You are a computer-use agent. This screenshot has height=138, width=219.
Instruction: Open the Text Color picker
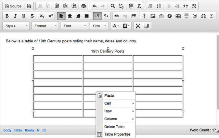click(116, 26)
